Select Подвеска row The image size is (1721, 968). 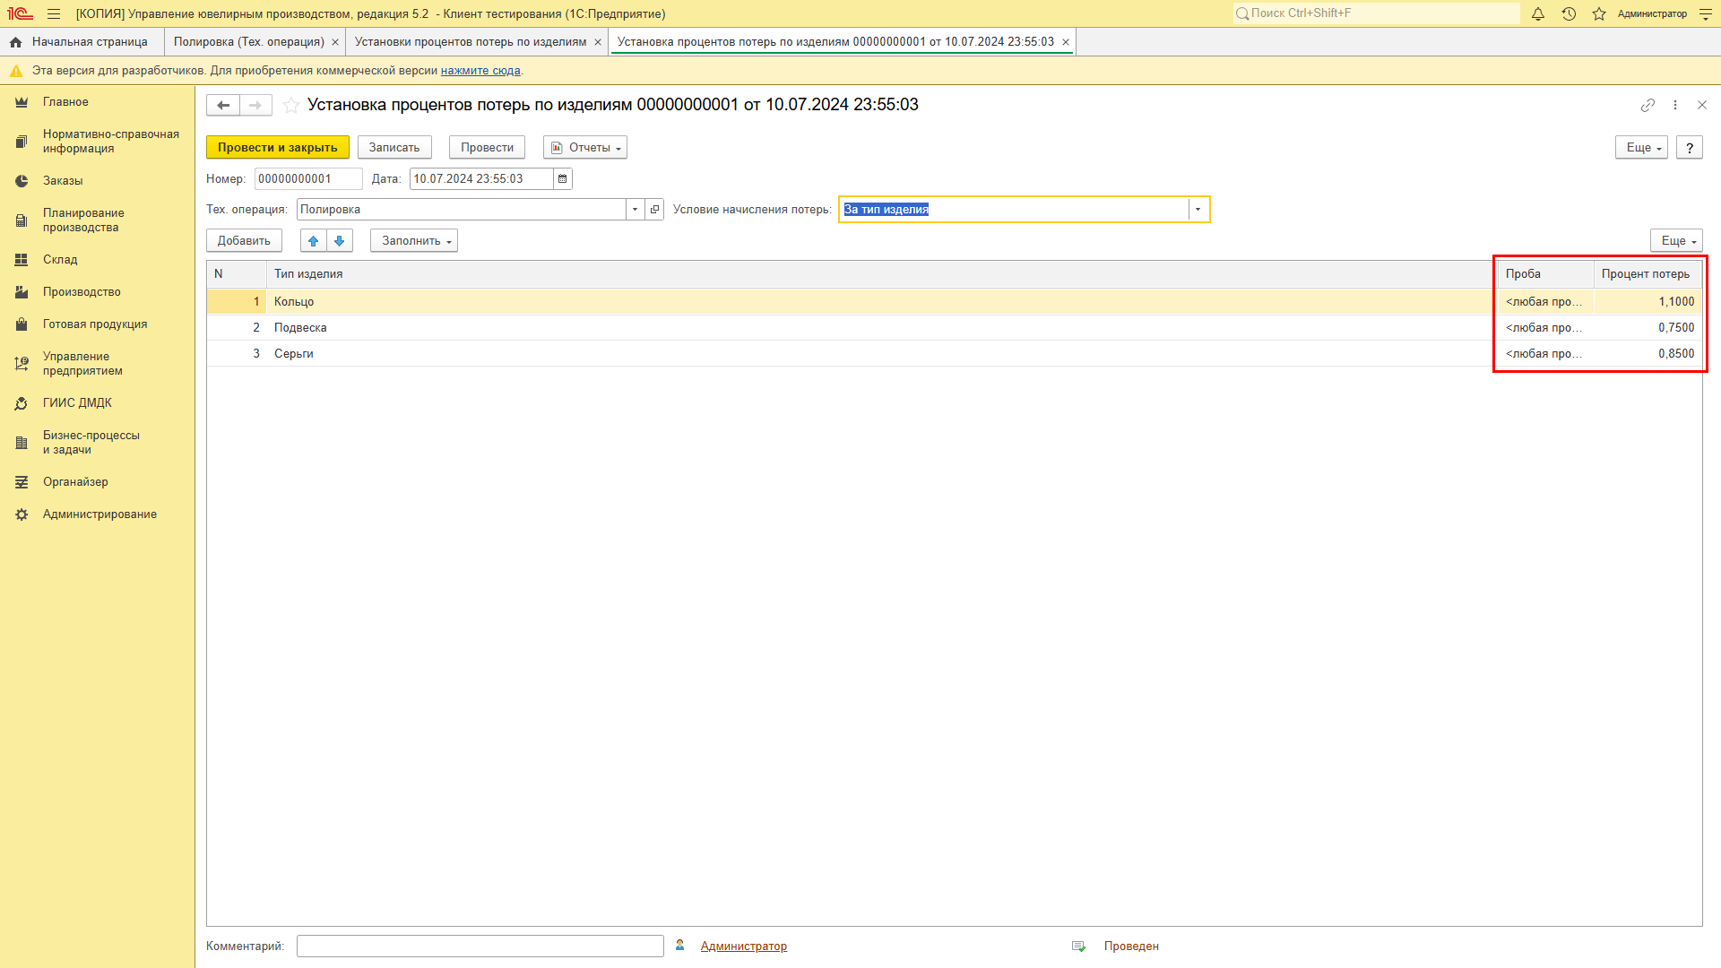point(954,328)
